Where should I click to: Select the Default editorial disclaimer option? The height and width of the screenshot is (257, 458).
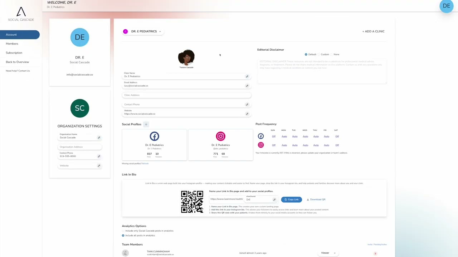click(x=306, y=54)
